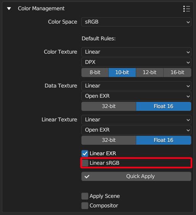Click the Data Texture label

pyautogui.click(x=61, y=86)
